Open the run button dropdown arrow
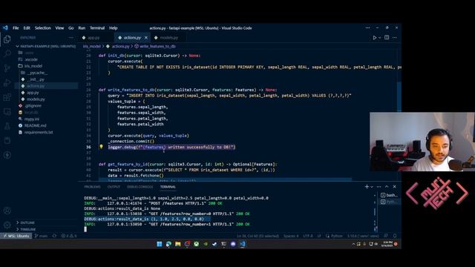 click(379, 38)
